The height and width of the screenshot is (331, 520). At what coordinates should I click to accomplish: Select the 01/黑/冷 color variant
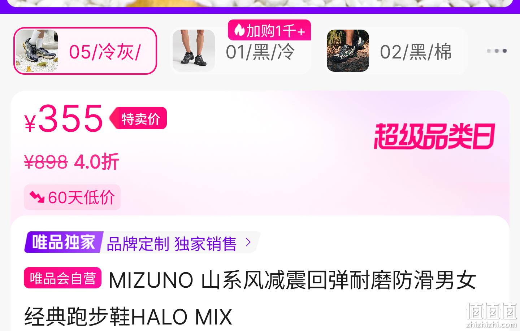pos(240,51)
